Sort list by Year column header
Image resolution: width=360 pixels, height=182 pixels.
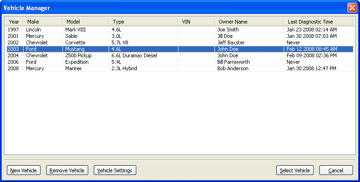(14, 22)
